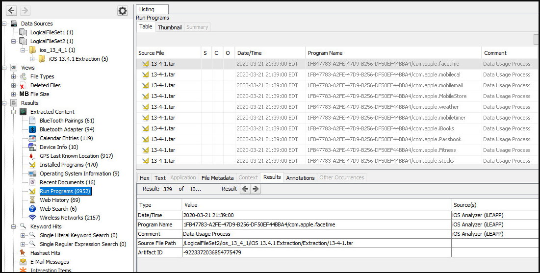Click the settings gear icon
This screenshot has width=540, height=273.
tap(123, 10)
